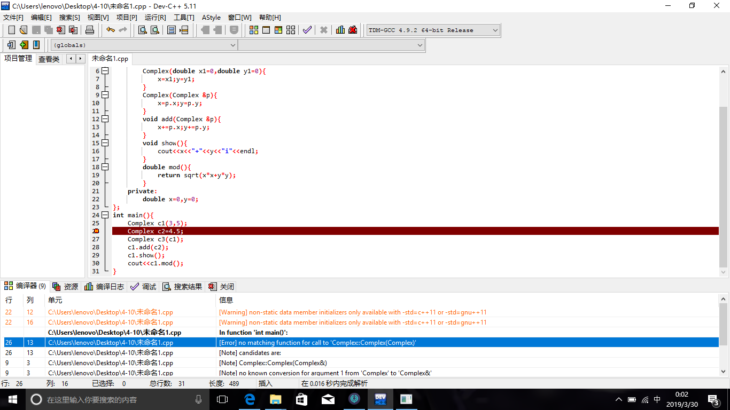730x410 pixels.
Task: Open the profile analysis bar chart icon
Action: coord(340,30)
